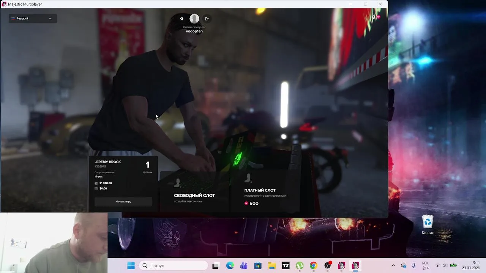Log out using the exit arrow icon
This screenshot has width=486, height=273.
coord(207,19)
